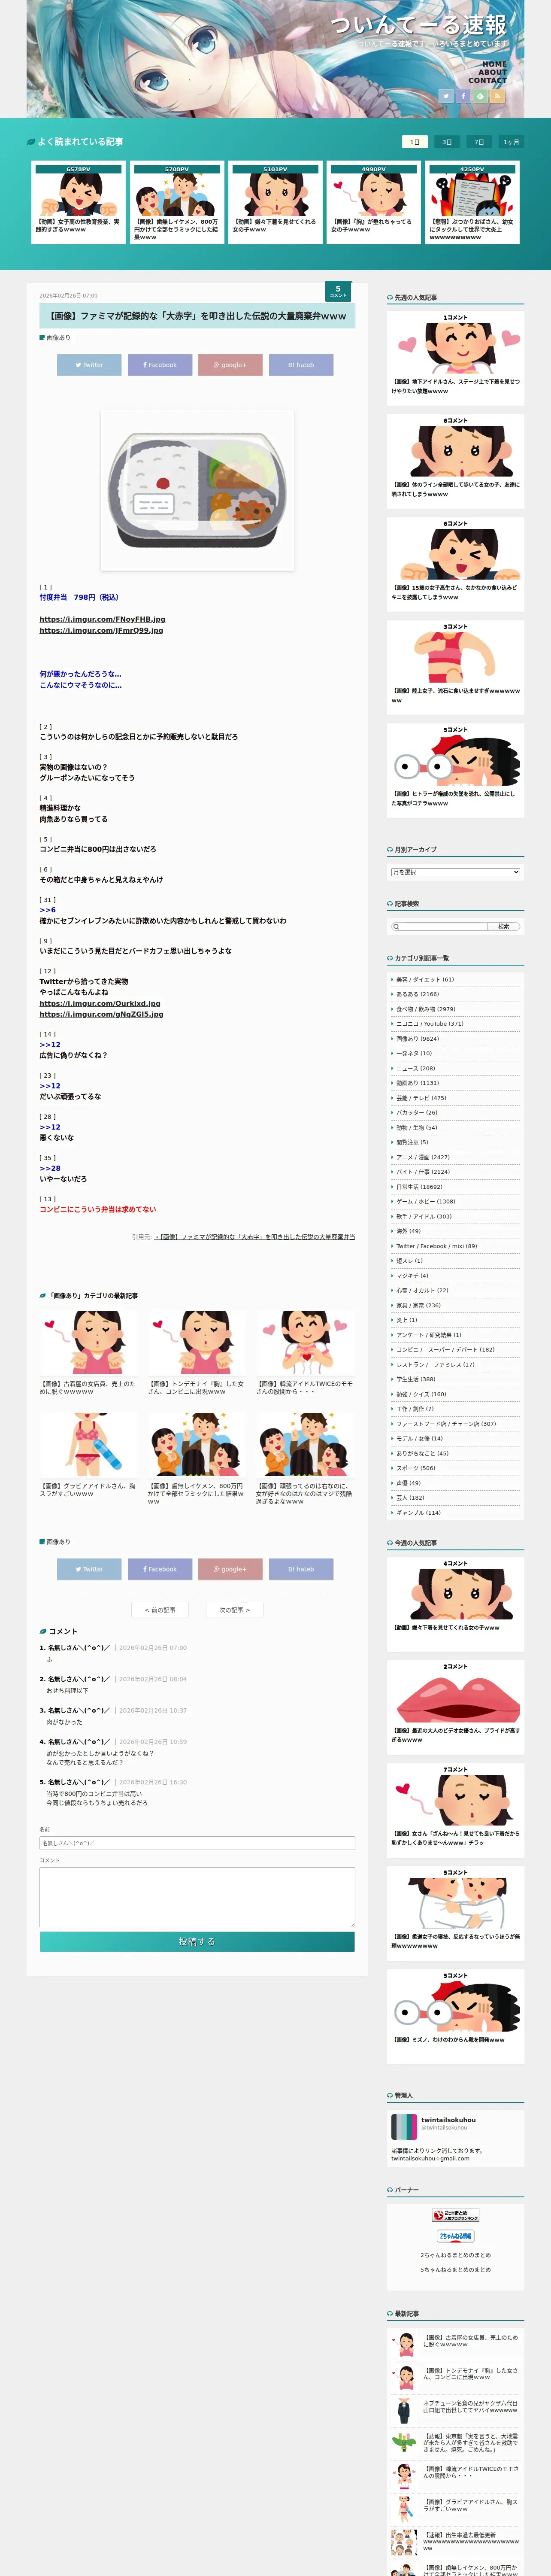Share on Facebook using the button below the article title

[x=160, y=365]
